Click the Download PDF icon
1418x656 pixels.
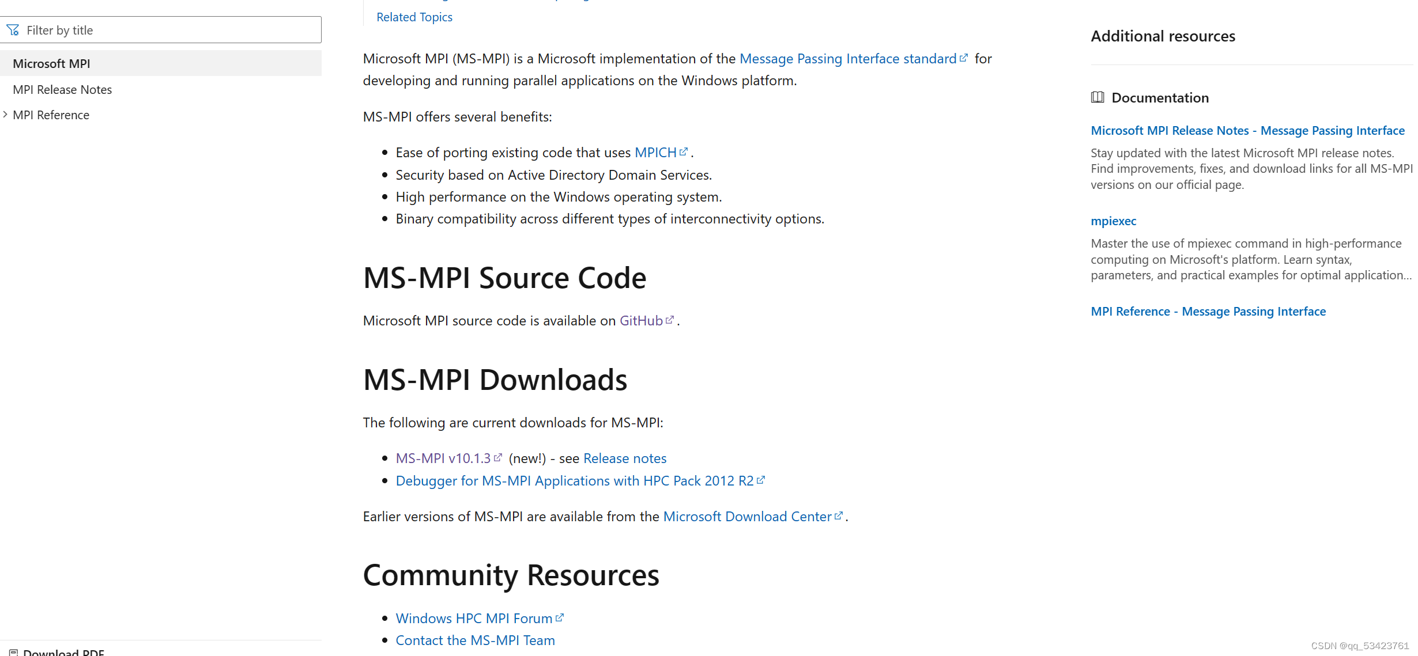pos(13,652)
